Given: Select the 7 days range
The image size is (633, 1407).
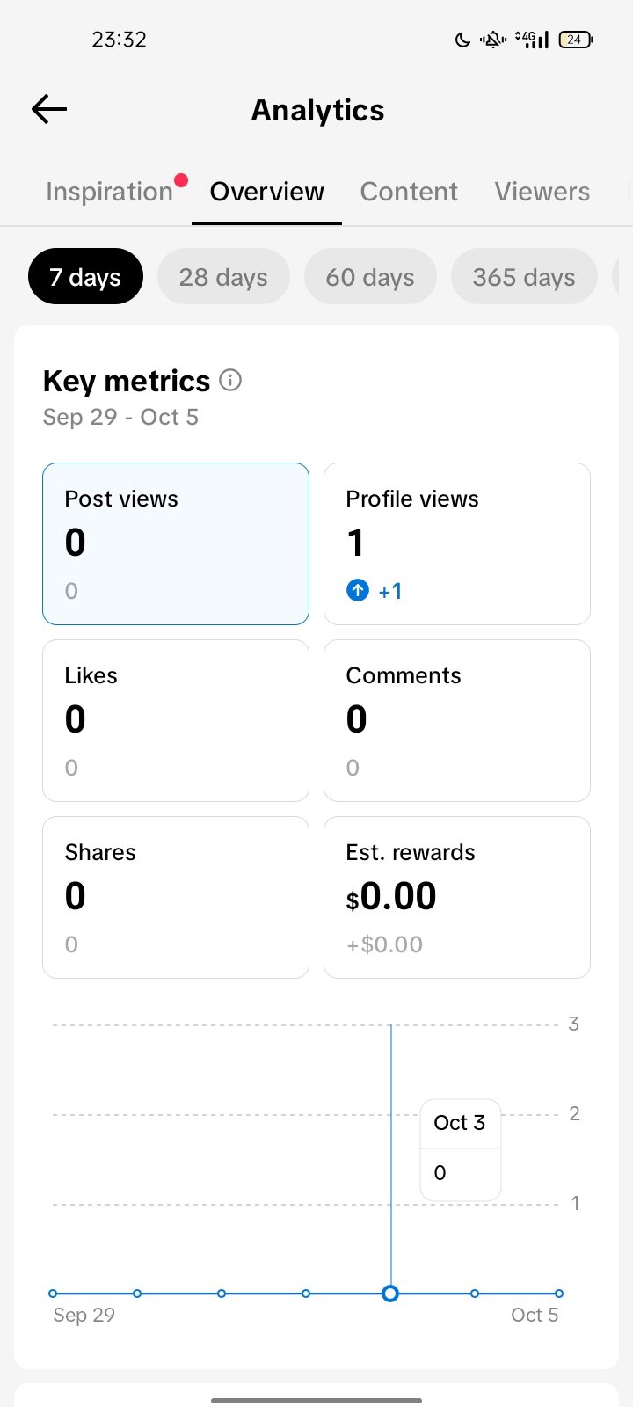Looking at the screenshot, I should [x=85, y=277].
